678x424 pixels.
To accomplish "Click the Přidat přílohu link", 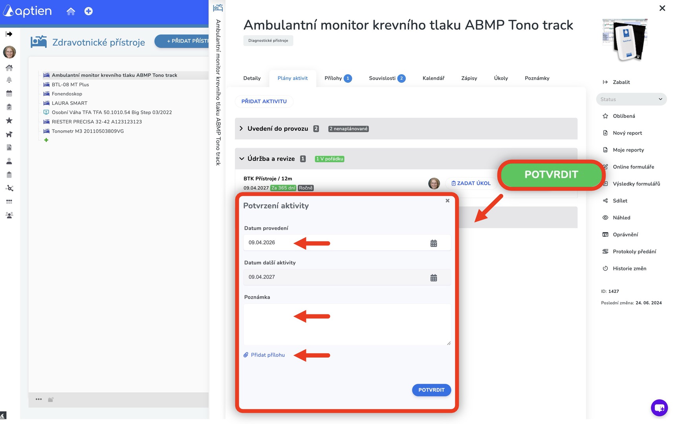I will click(268, 355).
